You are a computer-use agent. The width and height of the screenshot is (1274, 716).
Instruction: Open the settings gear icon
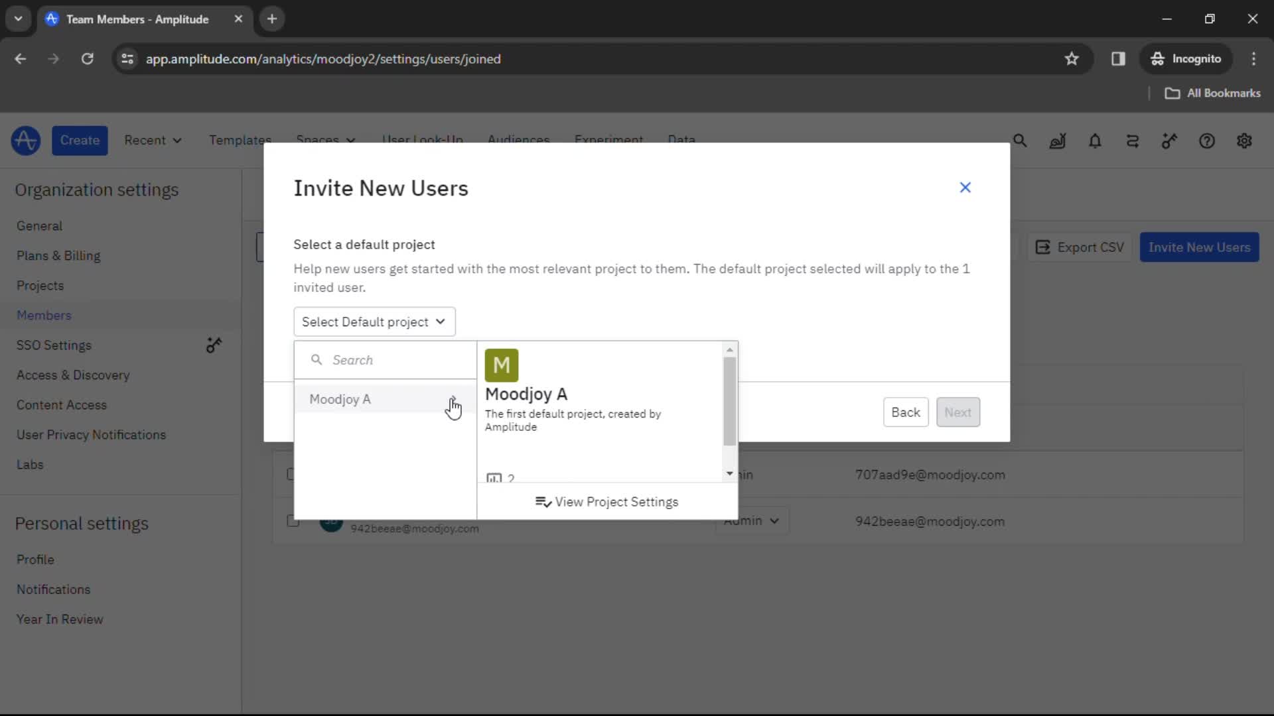point(1244,141)
